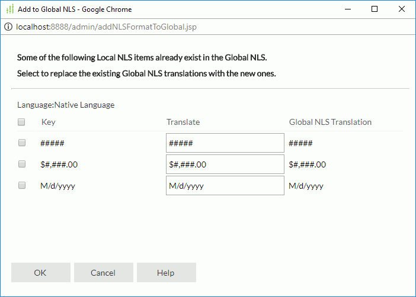The height and width of the screenshot is (297, 416).
Task: Confirm with the OK button
Action: [x=40, y=273]
